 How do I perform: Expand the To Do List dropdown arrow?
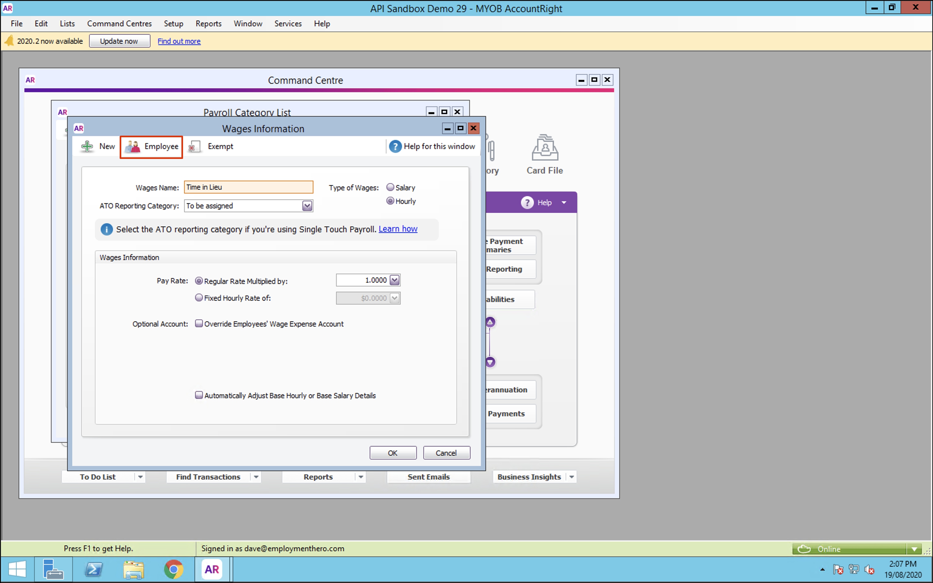point(140,477)
